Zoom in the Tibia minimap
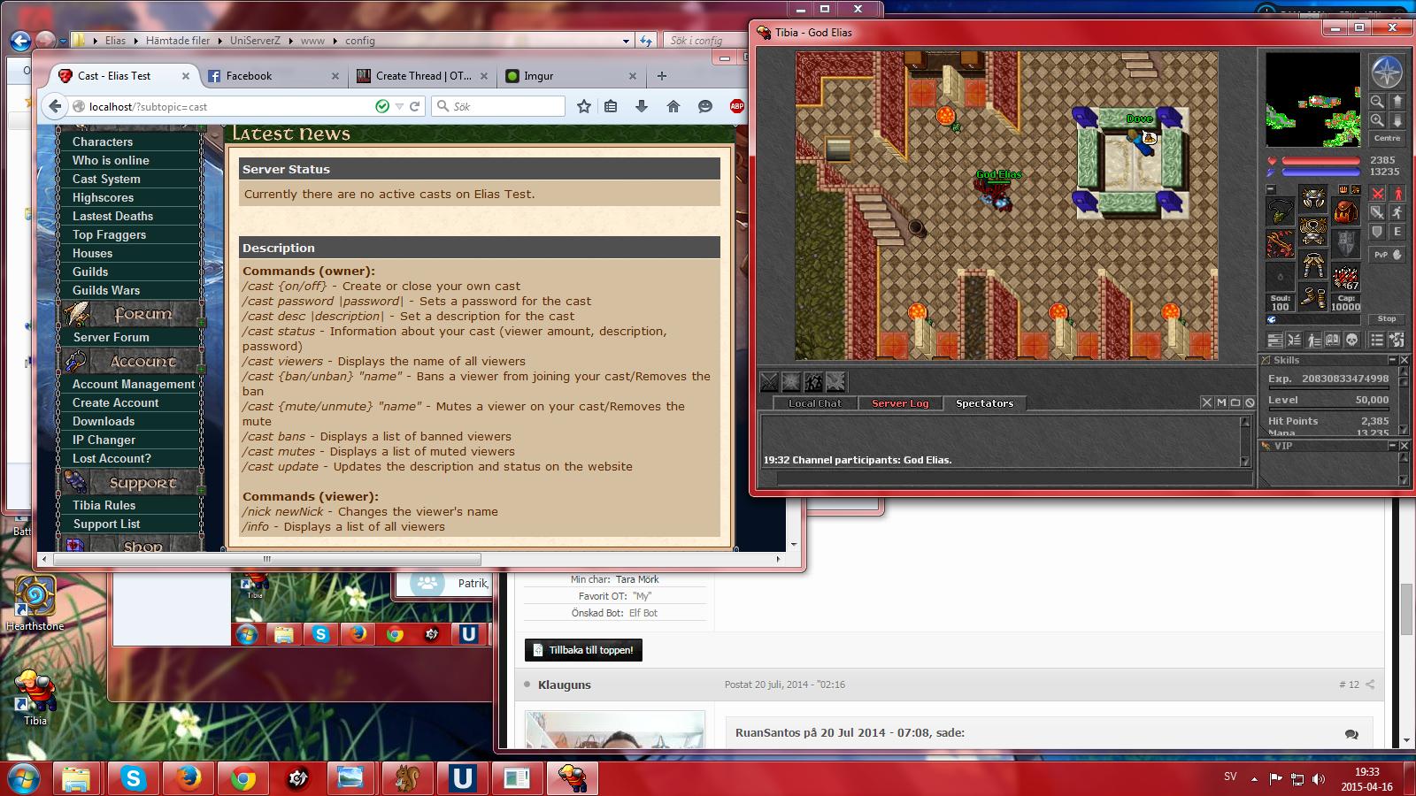 click(x=1377, y=120)
